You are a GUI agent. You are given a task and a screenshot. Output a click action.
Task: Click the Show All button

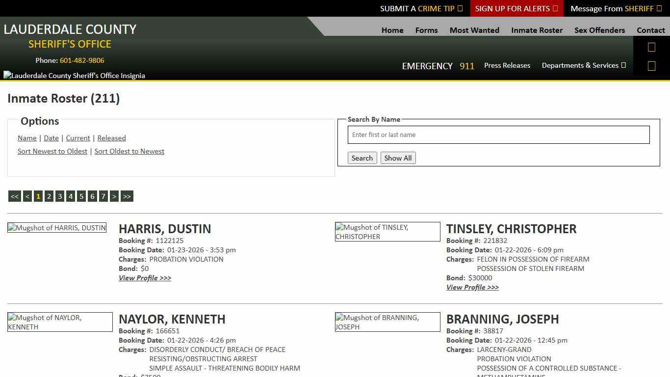coord(398,158)
